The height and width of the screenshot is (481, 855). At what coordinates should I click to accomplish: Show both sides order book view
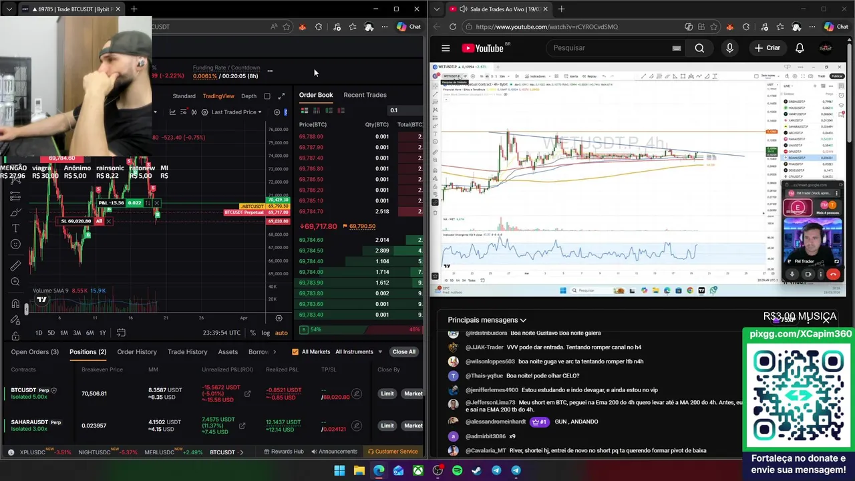(305, 110)
